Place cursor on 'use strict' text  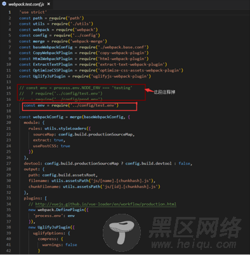(33, 12)
